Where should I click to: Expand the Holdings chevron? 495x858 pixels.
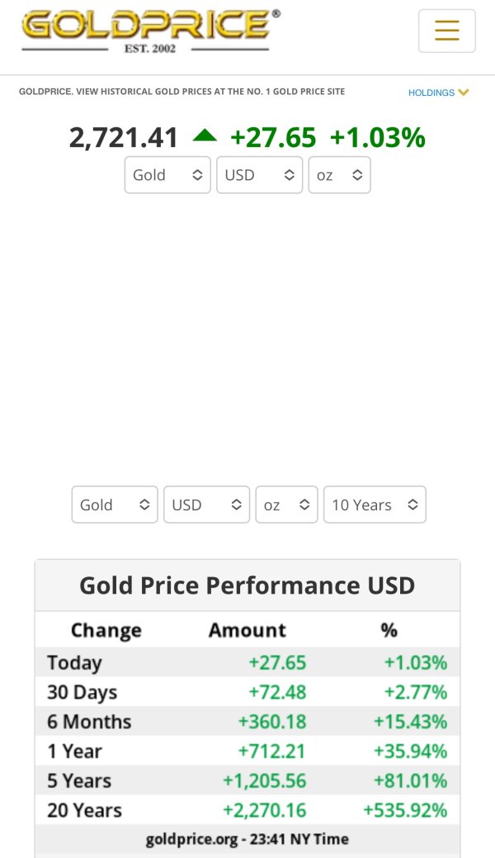(464, 92)
